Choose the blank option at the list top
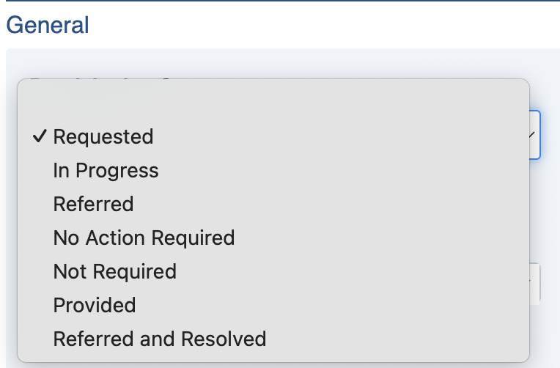Viewport: 560px width, 368px height. [x=273, y=104]
